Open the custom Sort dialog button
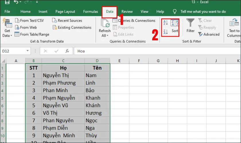 [x=175, y=26]
